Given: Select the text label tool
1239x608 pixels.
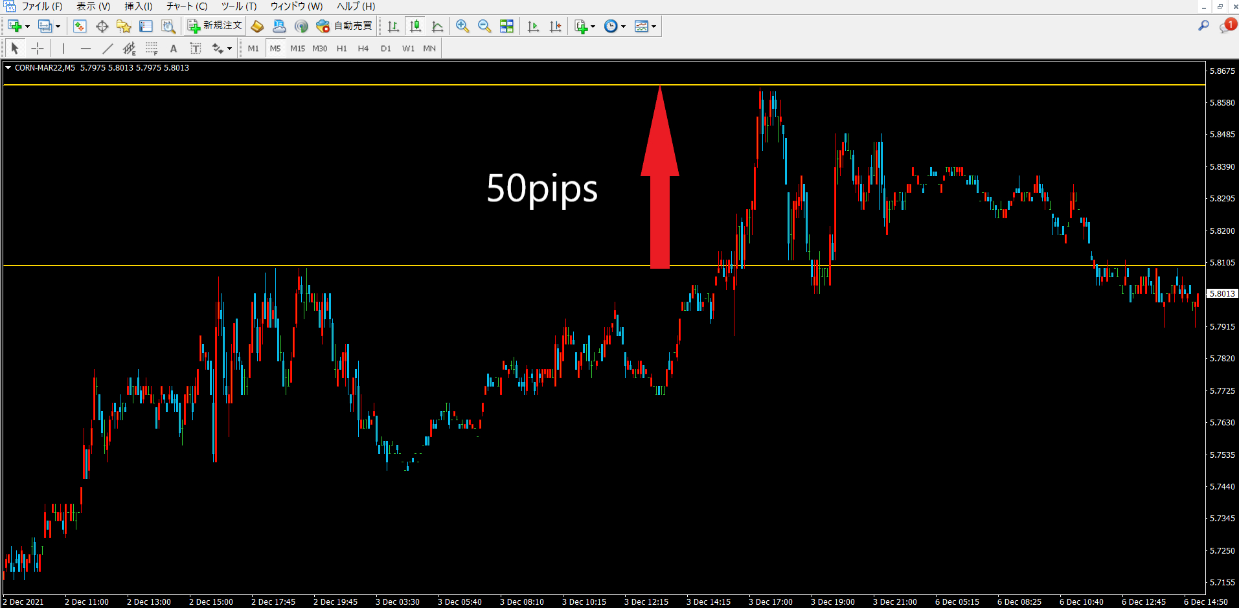Looking at the screenshot, I should click(x=195, y=48).
